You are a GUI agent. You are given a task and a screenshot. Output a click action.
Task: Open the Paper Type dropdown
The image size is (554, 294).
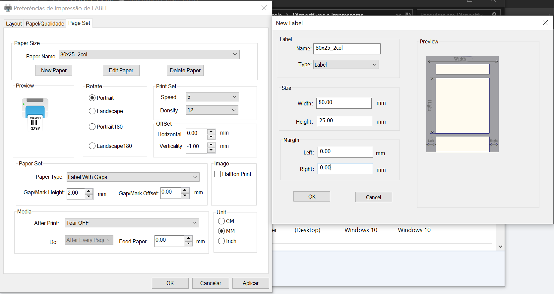point(133,177)
